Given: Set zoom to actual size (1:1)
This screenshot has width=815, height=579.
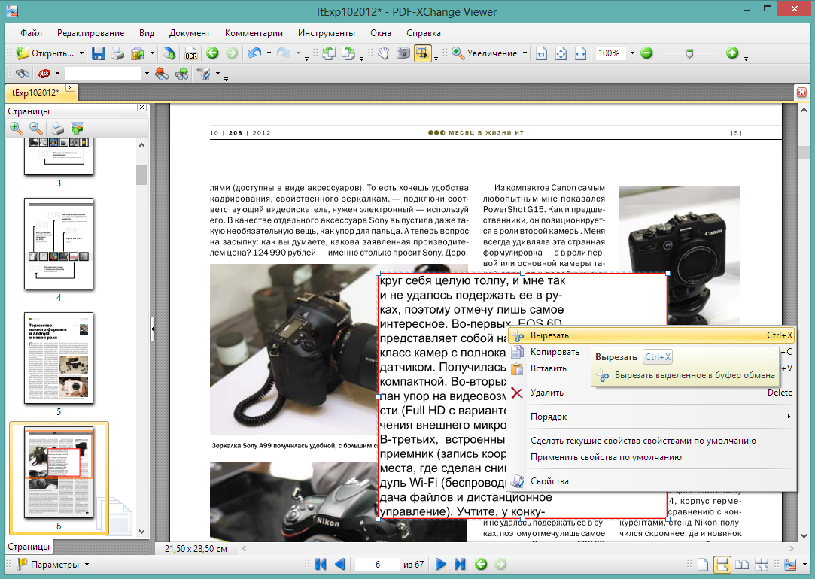Looking at the screenshot, I should (541, 53).
